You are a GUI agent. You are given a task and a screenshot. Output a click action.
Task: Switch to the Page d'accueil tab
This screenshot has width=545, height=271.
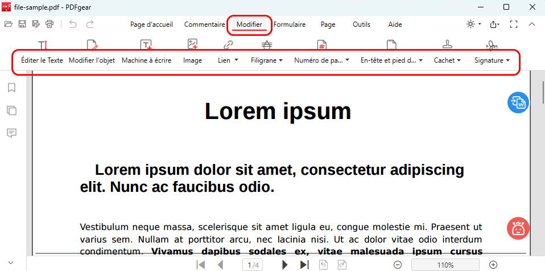click(151, 24)
